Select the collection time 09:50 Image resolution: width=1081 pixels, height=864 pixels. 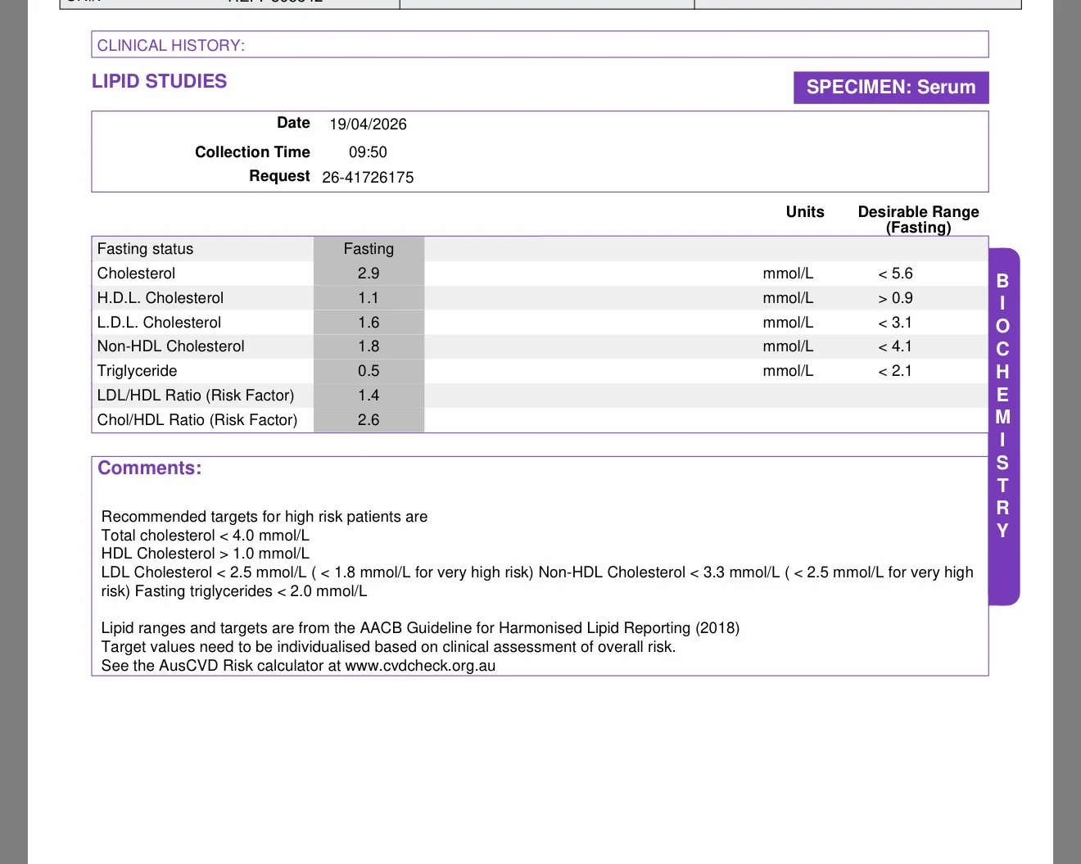pos(368,152)
